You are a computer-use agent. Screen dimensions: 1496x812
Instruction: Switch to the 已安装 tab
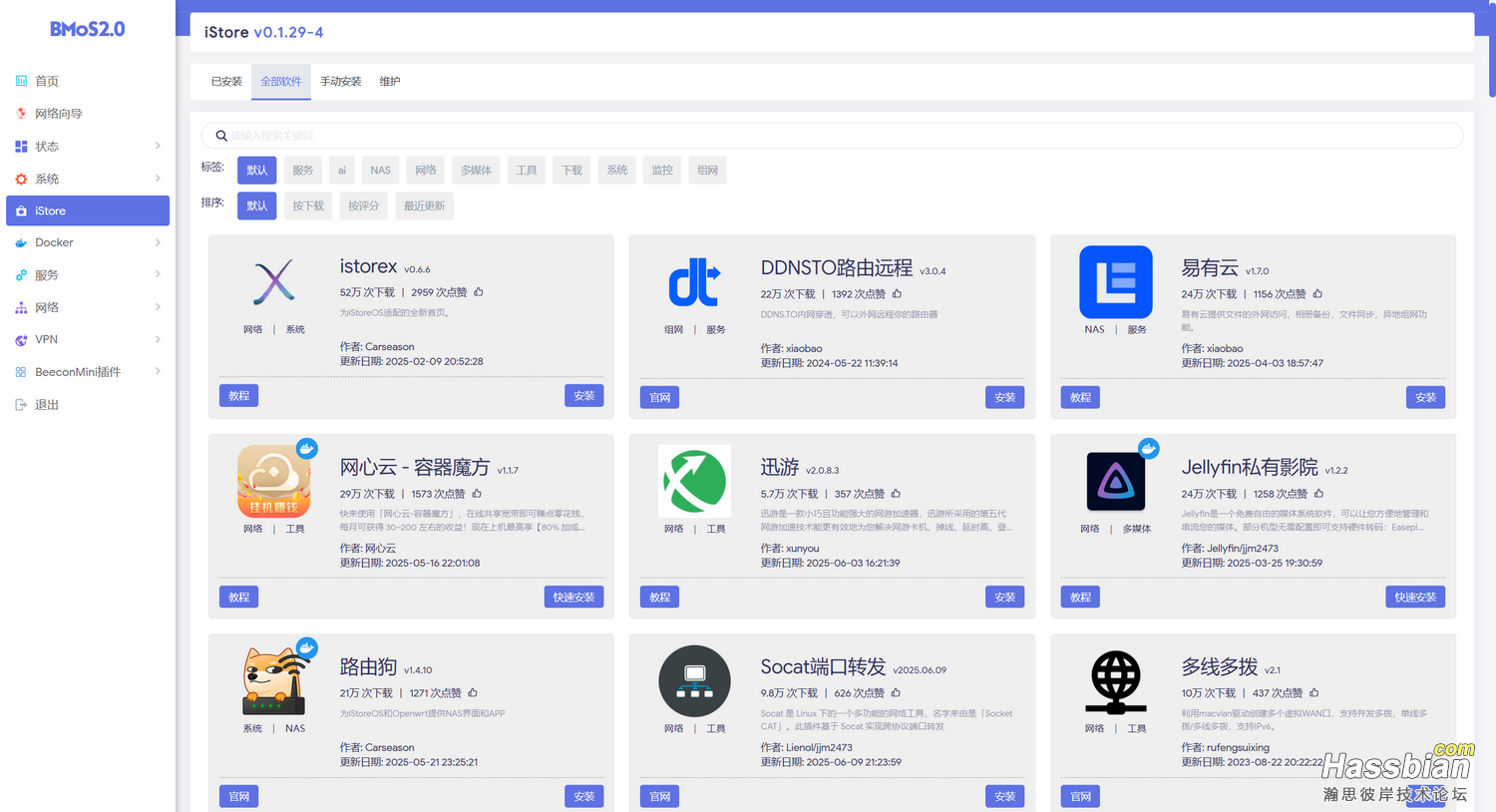coord(226,82)
